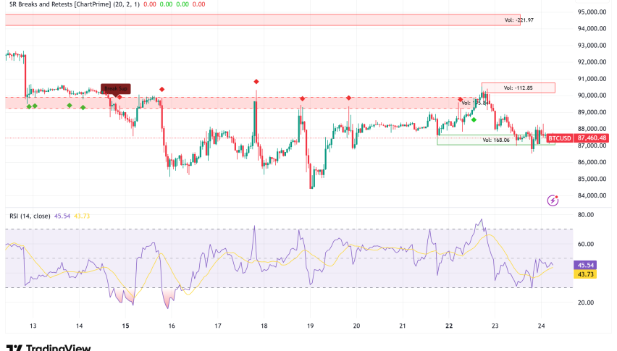Click the red diamond marker near date 20

tap(349, 98)
